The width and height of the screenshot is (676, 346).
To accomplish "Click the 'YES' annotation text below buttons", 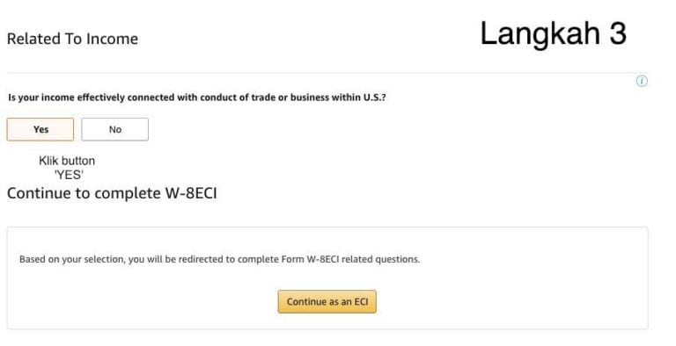I will (x=69, y=175).
